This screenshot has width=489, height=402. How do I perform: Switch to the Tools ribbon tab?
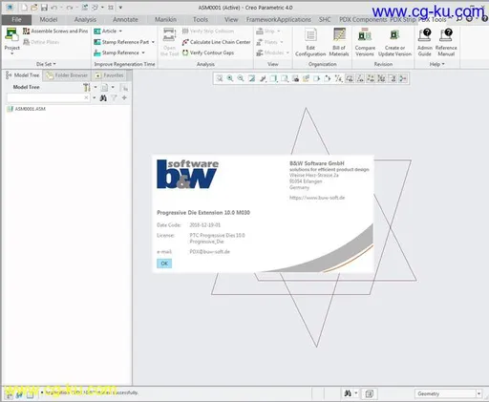coord(201,19)
